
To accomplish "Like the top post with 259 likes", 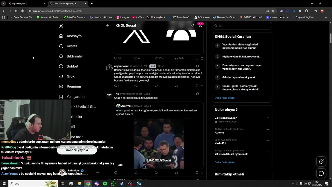I will pos(158,58).
